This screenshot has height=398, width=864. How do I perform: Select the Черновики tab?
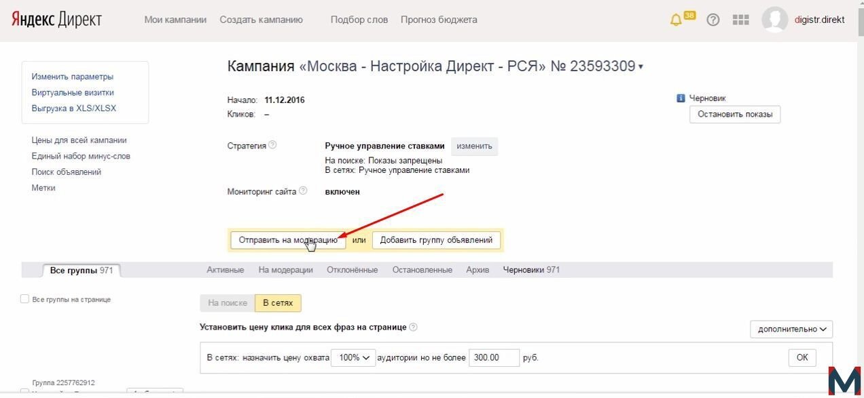point(531,270)
